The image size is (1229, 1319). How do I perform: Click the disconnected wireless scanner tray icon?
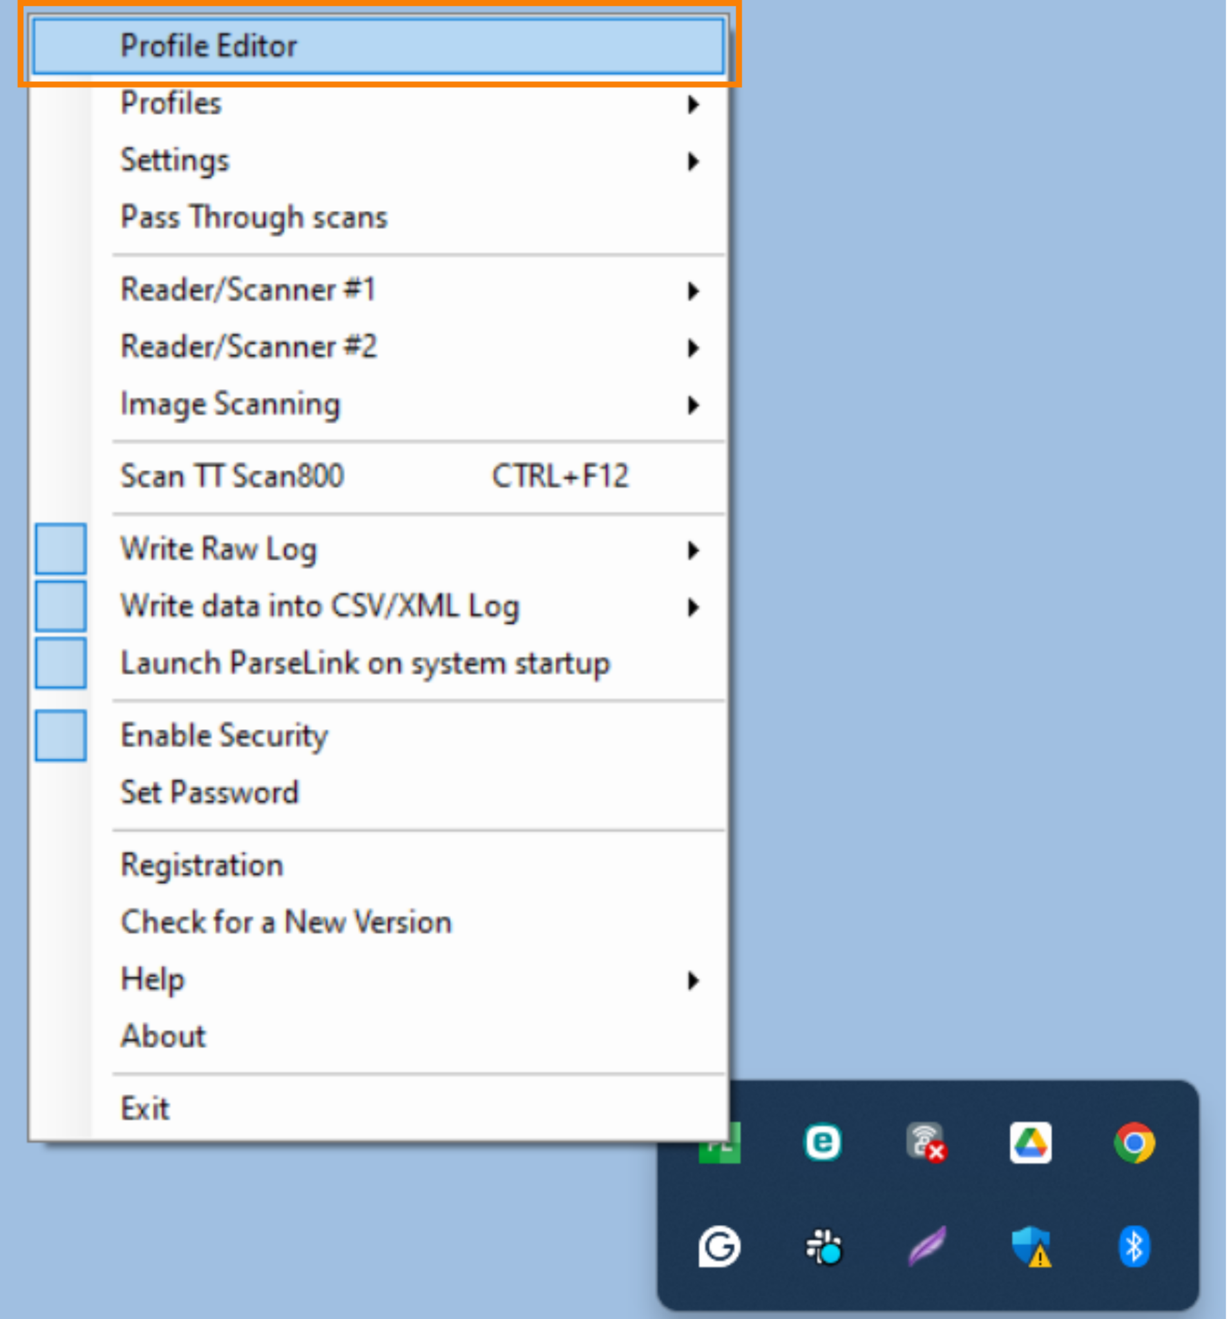pos(927,1143)
